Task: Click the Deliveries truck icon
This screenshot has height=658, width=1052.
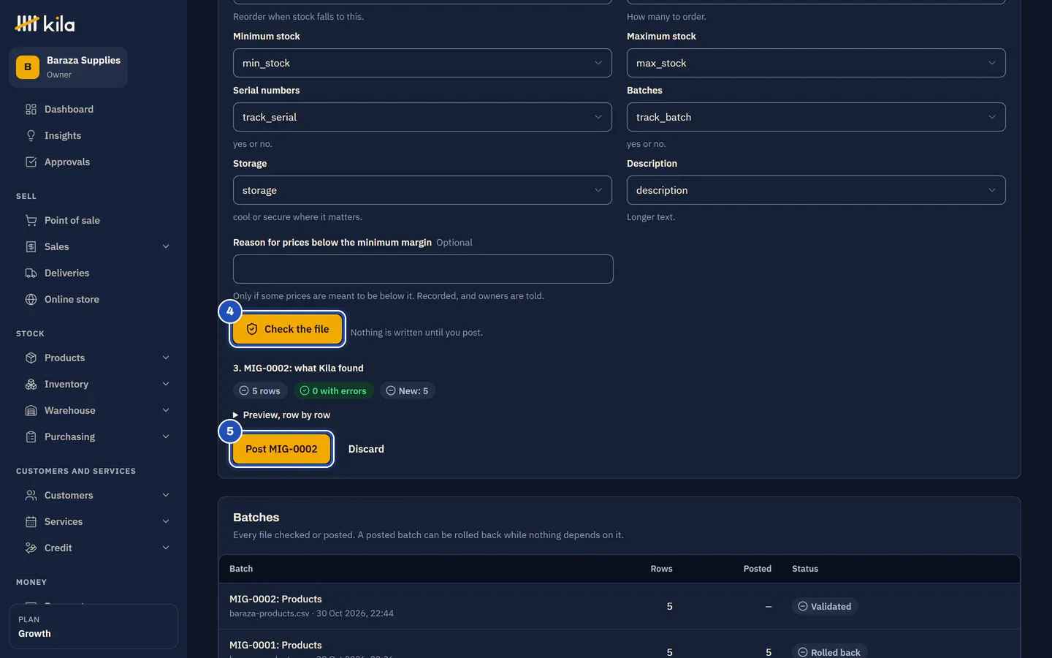Action: click(x=31, y=273)
